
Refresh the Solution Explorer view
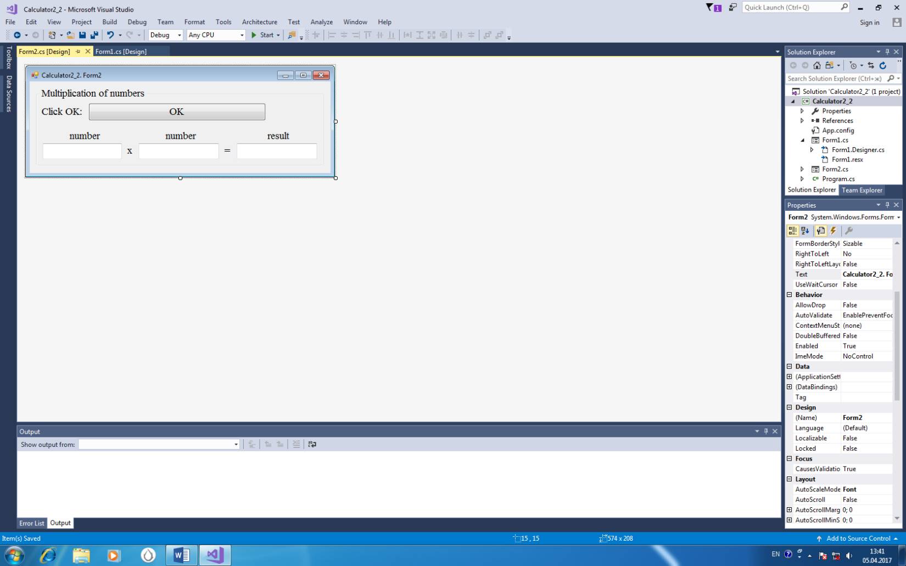883,65
